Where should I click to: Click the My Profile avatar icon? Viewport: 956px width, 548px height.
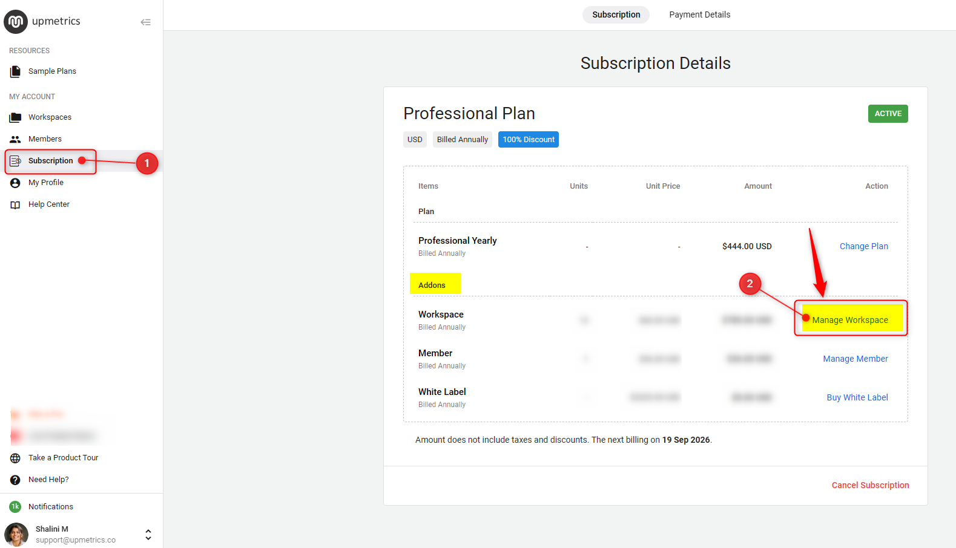click(15, 183)
